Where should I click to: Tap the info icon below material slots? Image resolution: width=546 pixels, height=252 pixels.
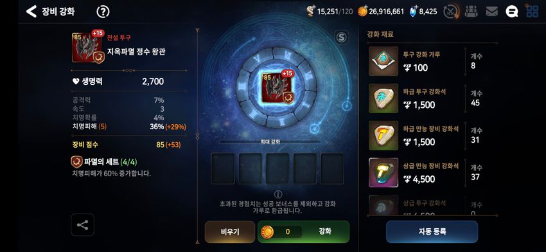[x=278, y=194]
